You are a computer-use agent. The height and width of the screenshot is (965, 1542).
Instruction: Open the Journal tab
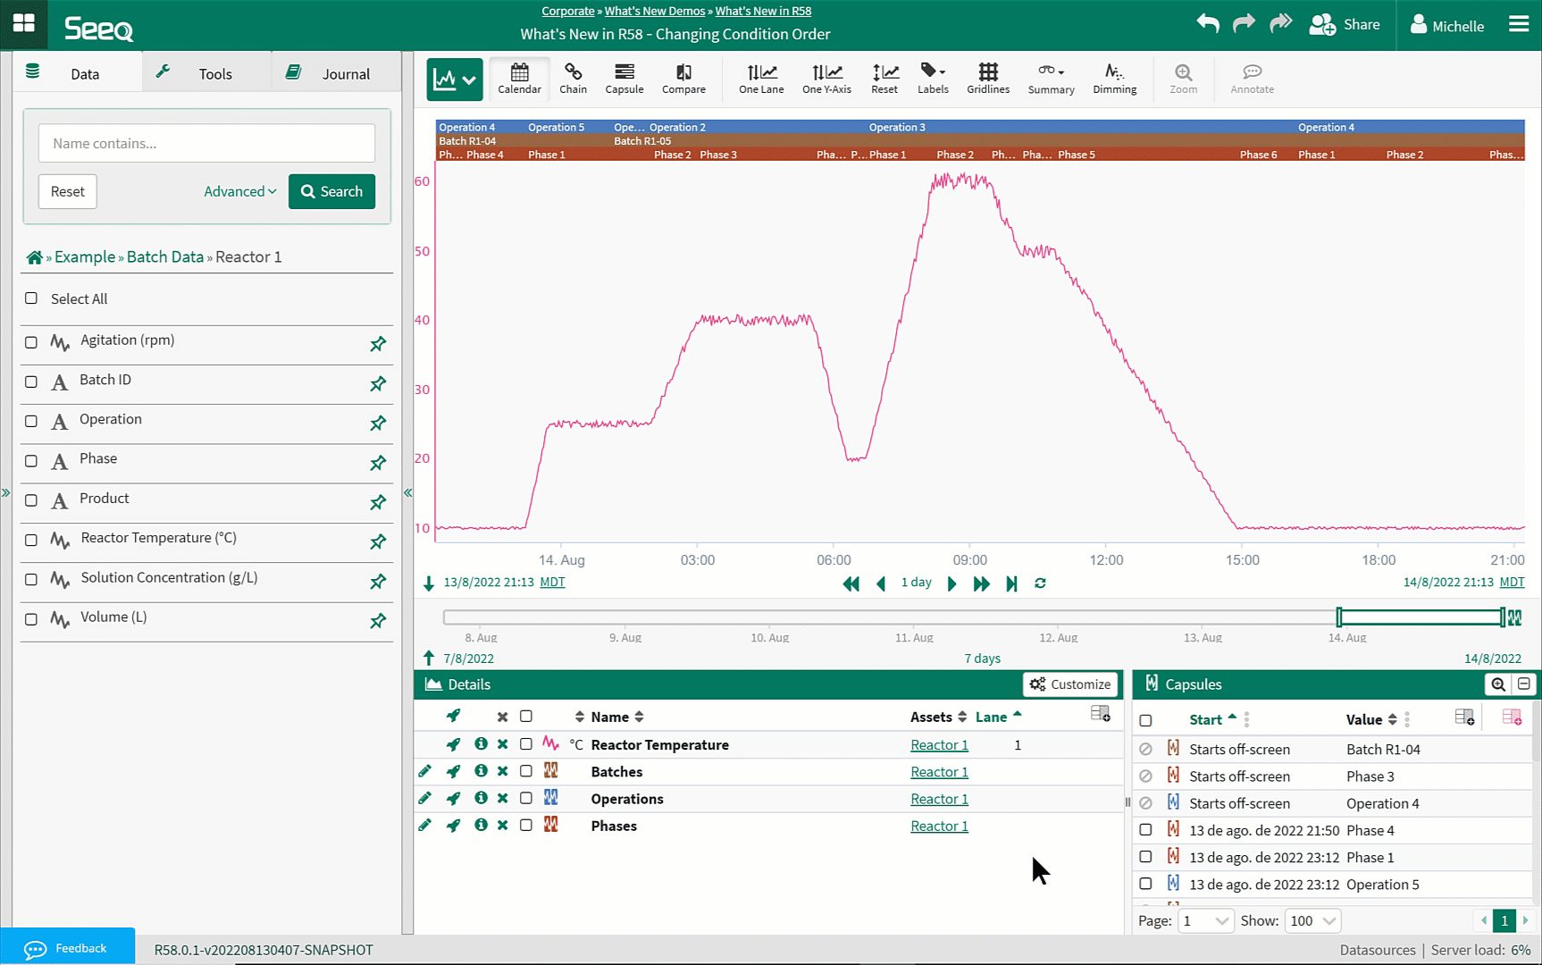pos(335,73)
